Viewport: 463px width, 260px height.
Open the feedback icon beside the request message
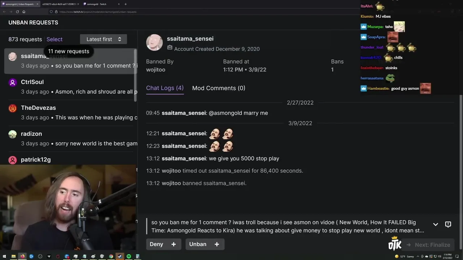click(x=448, y=224)
